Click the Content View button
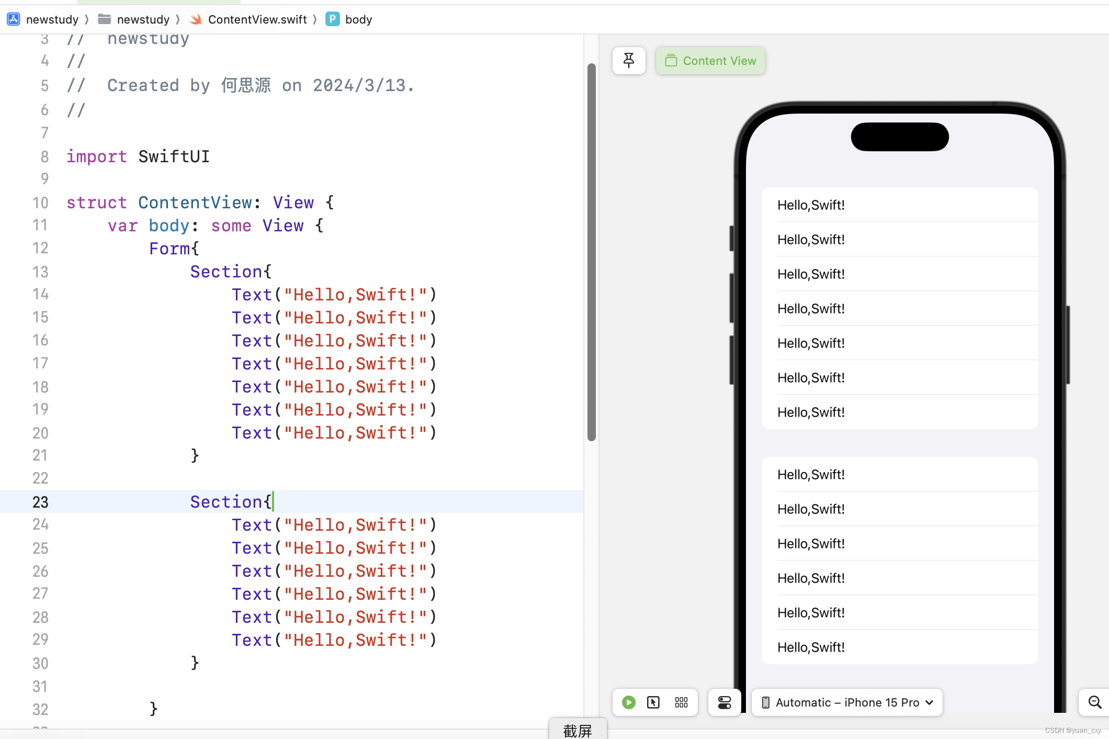This screenshot has width=1109, height=739. point(710,60)
